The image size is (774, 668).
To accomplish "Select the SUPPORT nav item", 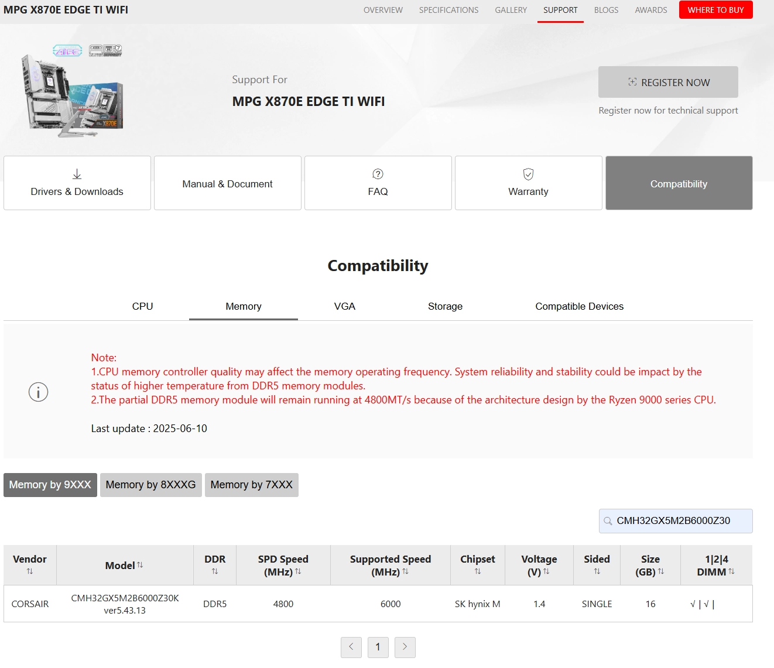I will [x=560, y=10].
